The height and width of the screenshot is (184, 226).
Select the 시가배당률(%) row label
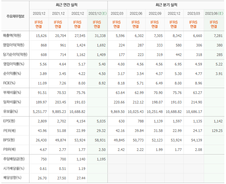pyautogui.click(x=14, y=169)
